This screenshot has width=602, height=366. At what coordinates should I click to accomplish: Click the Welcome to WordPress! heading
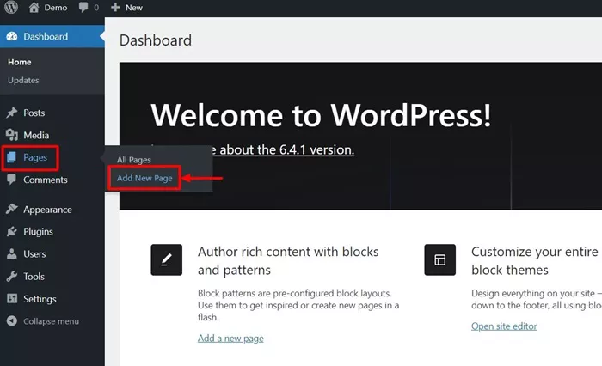321,115
